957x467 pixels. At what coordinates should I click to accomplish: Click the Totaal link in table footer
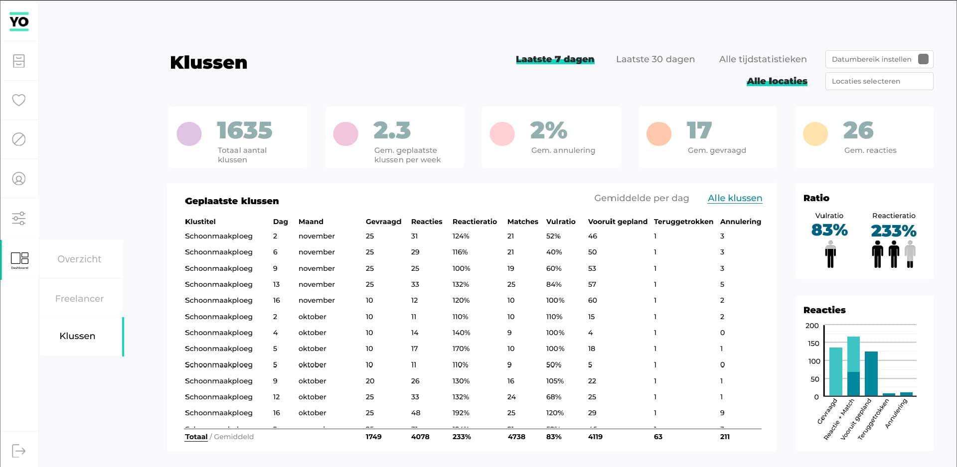[x=196, y=437]
